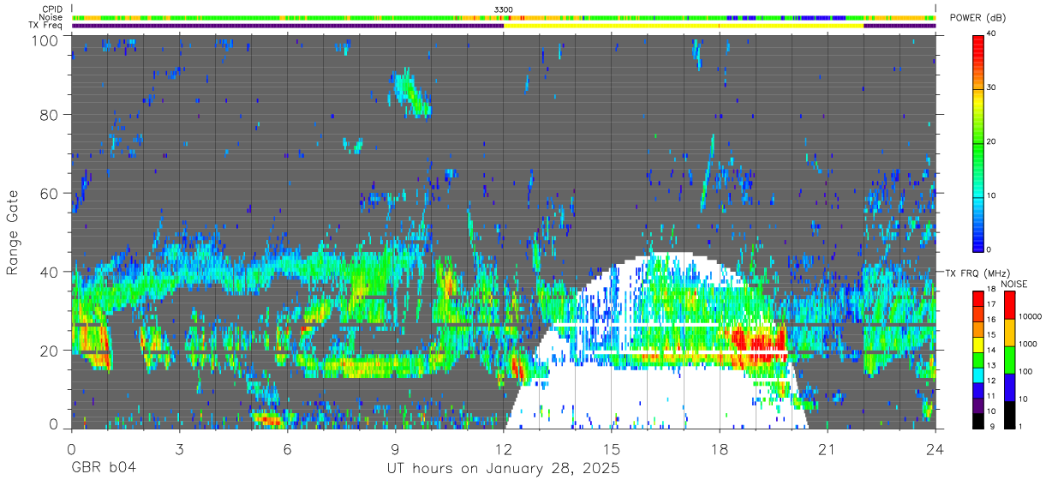Click the '1000' label on the noise scale

(x=1028, y=344)
